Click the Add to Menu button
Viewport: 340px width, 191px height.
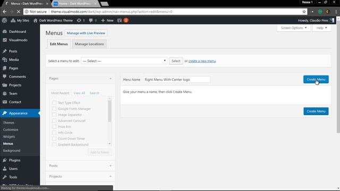(x=100, y=152)
